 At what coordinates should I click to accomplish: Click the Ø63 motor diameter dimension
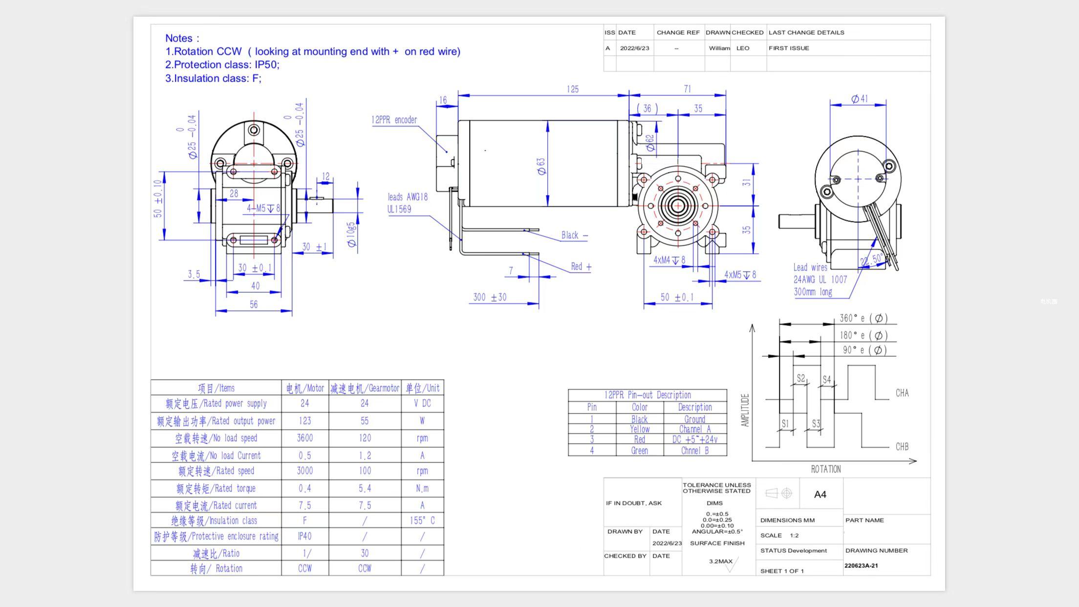point(541,166)
